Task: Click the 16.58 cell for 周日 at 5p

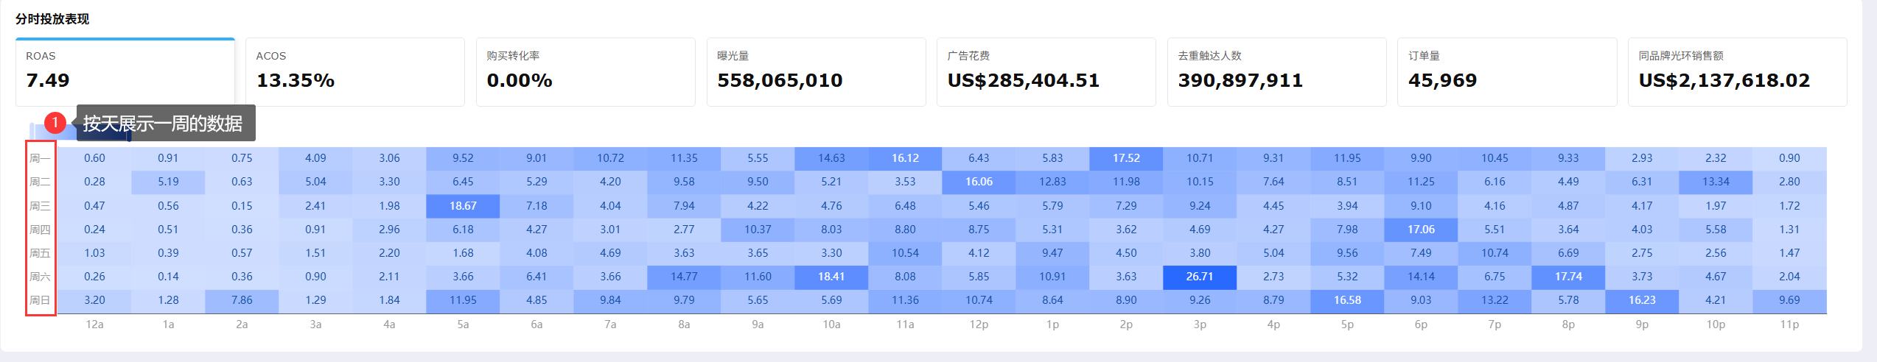Action: 1347,300
